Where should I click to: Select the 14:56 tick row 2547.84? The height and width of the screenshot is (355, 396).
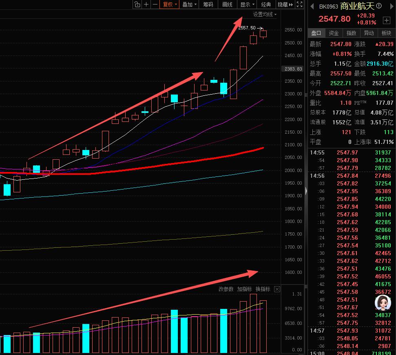click(x=352, y=176)
